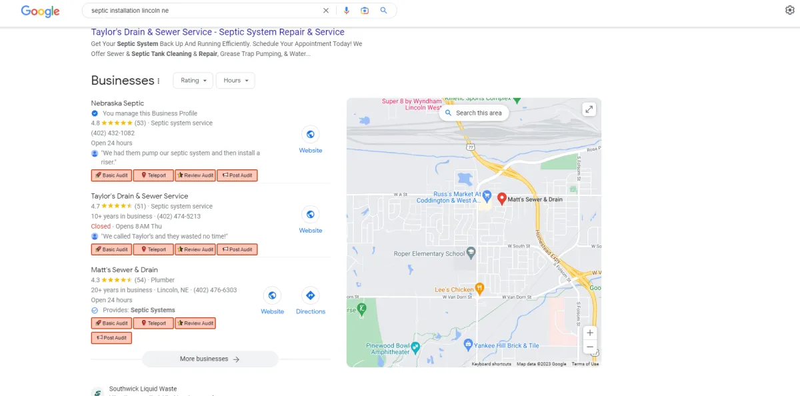Expand the Hours filter dropdown
This screenshot has width=800, height=396.
(235, 80)
